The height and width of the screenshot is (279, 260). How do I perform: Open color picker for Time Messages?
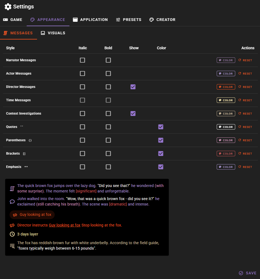226,100
